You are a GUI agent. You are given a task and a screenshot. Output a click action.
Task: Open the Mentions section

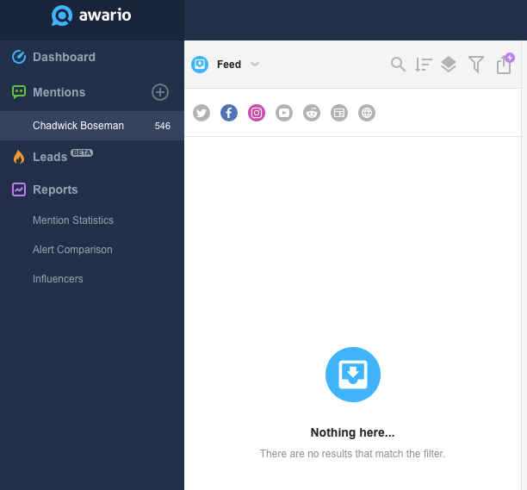[59, 92]
